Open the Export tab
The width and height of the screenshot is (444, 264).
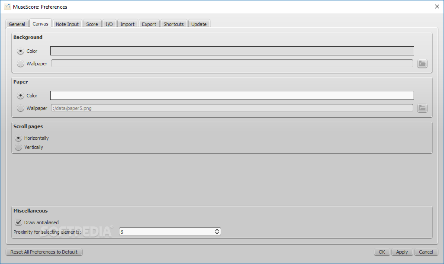(149, 24)
